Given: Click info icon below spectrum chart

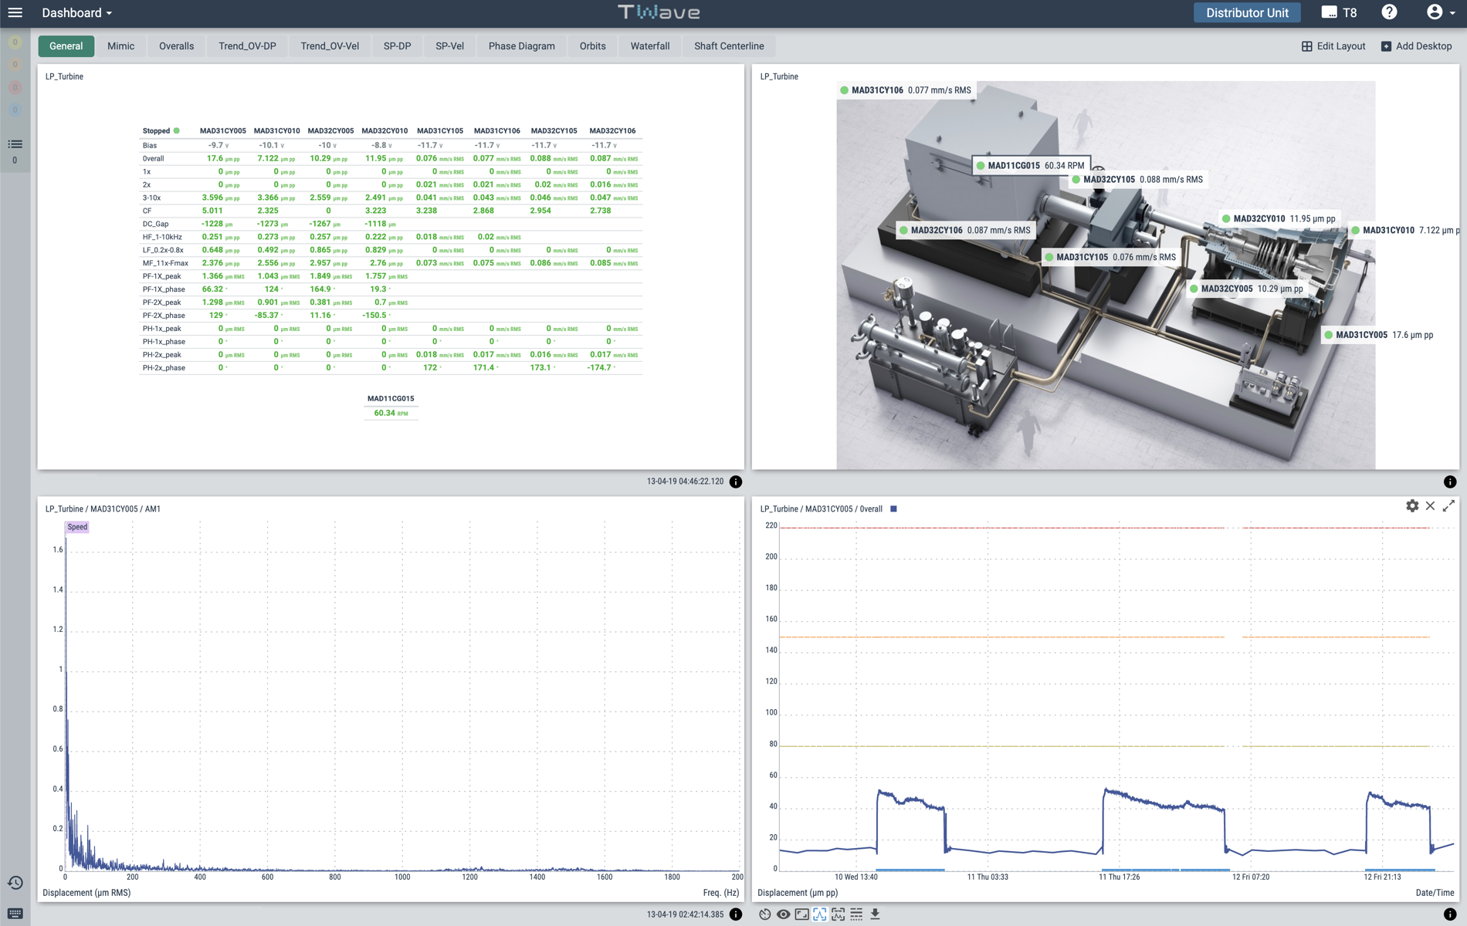Looking at the screenshot, I should (736, 914).
